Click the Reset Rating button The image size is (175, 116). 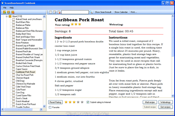tap(55, 102)
